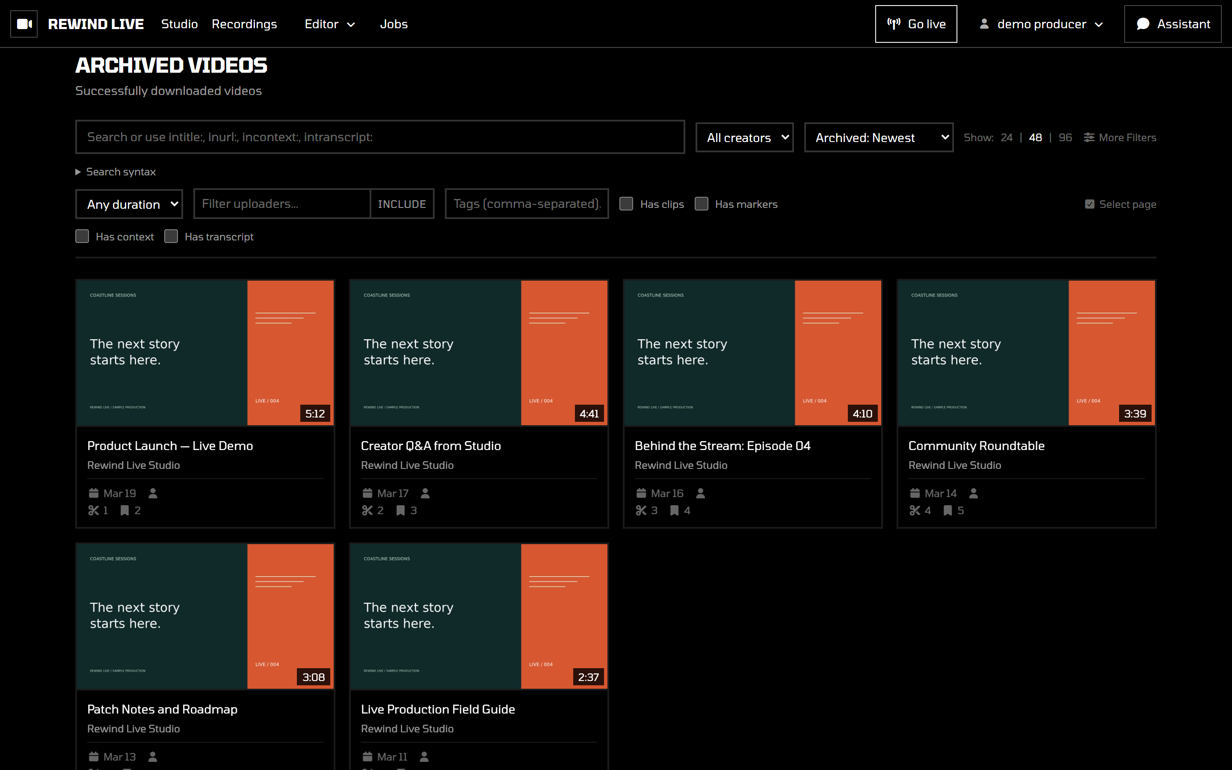This screenshot has height=770, width=1232.
Task: Open the Live Production Field Guide thumbnail
Action: (479, 617)
